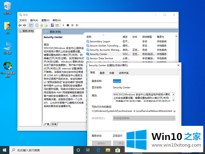This screenshot has width=205, height=154.
Task: Select the Security Center service row
Action: pos(127,54)
